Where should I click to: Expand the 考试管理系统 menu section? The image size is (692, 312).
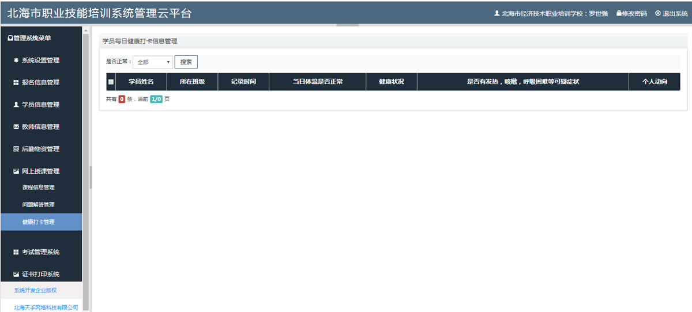pyautogui.click(x=40, y=252)
